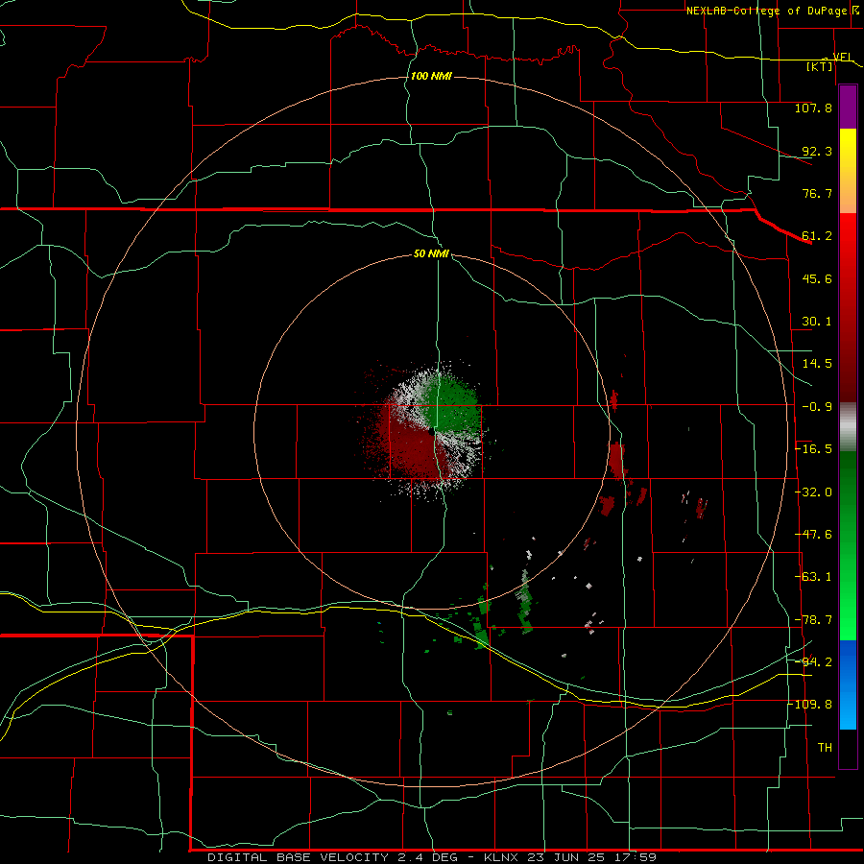
Task: Click the 30.1 scale value
Action: click(x=817, y=322)
